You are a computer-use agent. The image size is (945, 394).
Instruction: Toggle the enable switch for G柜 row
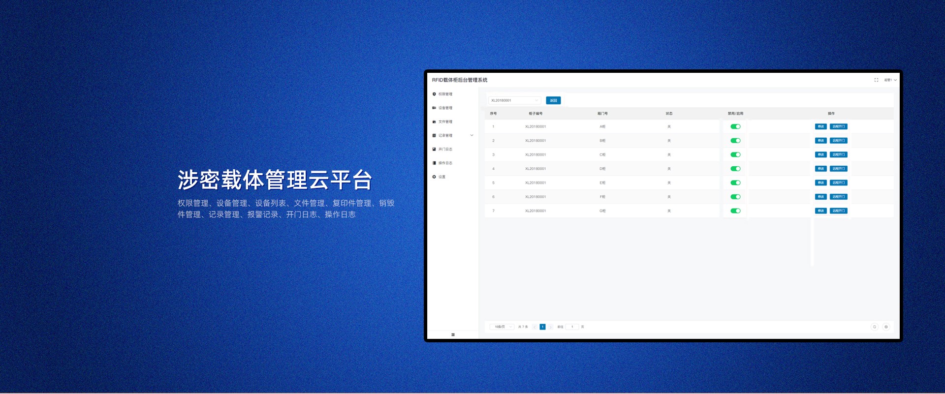[x=735, y=211]
